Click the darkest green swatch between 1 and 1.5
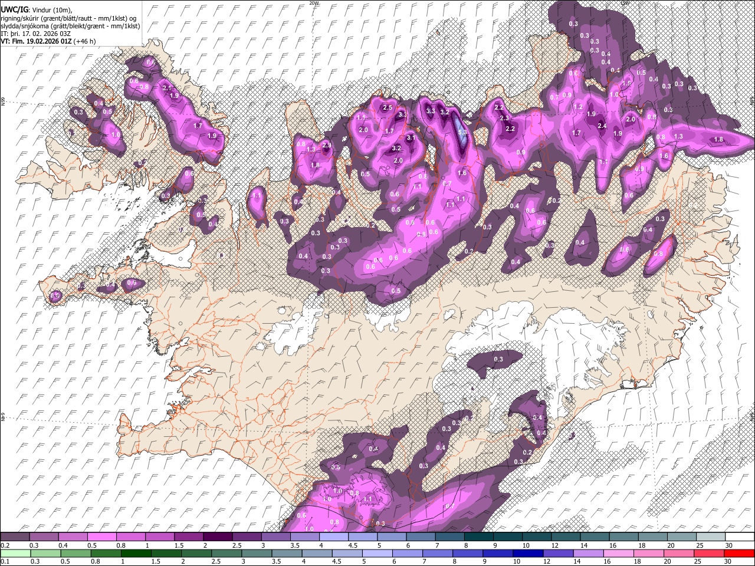Image resolution: width=755 pixels, height=566 pixels. coord(135,553)
